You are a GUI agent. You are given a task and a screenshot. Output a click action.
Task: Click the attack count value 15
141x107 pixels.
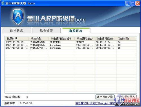(119, 48)
